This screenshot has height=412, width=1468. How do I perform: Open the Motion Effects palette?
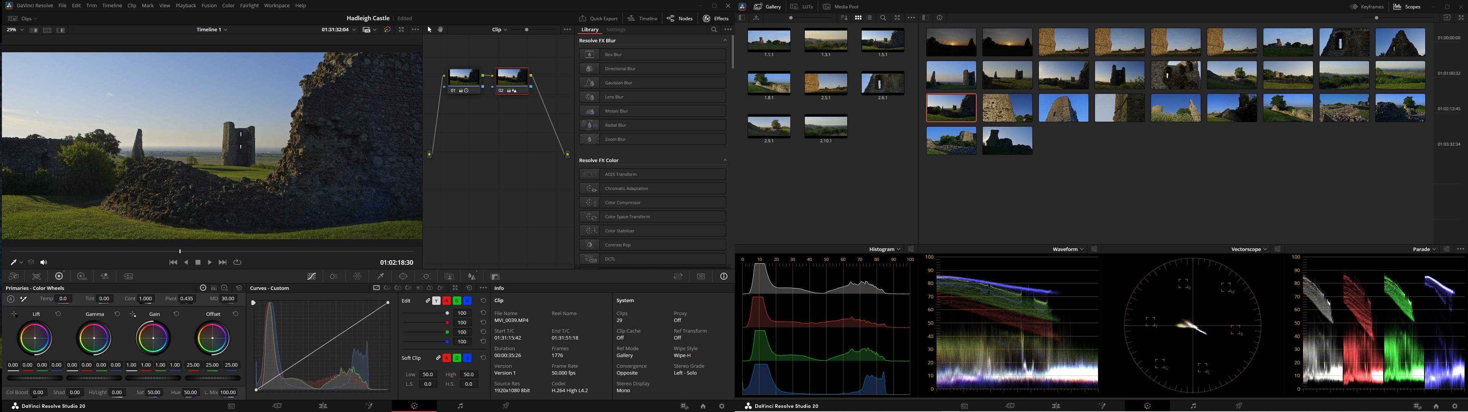pos(129,277)
